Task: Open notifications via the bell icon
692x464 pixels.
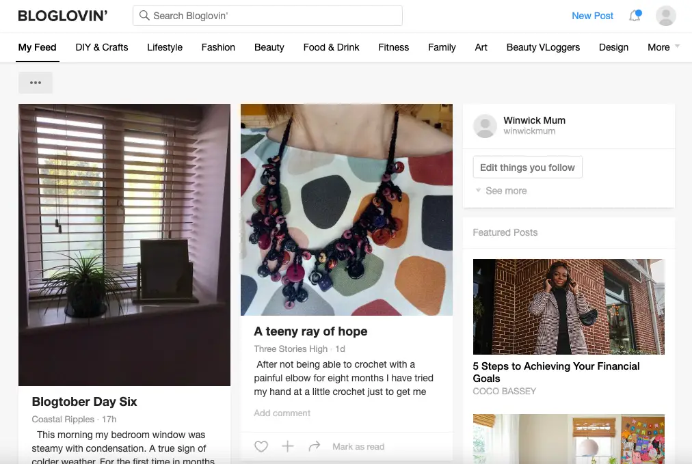Action: pos(634,15)
